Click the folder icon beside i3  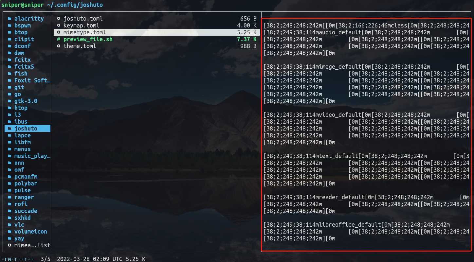(9, 115)
